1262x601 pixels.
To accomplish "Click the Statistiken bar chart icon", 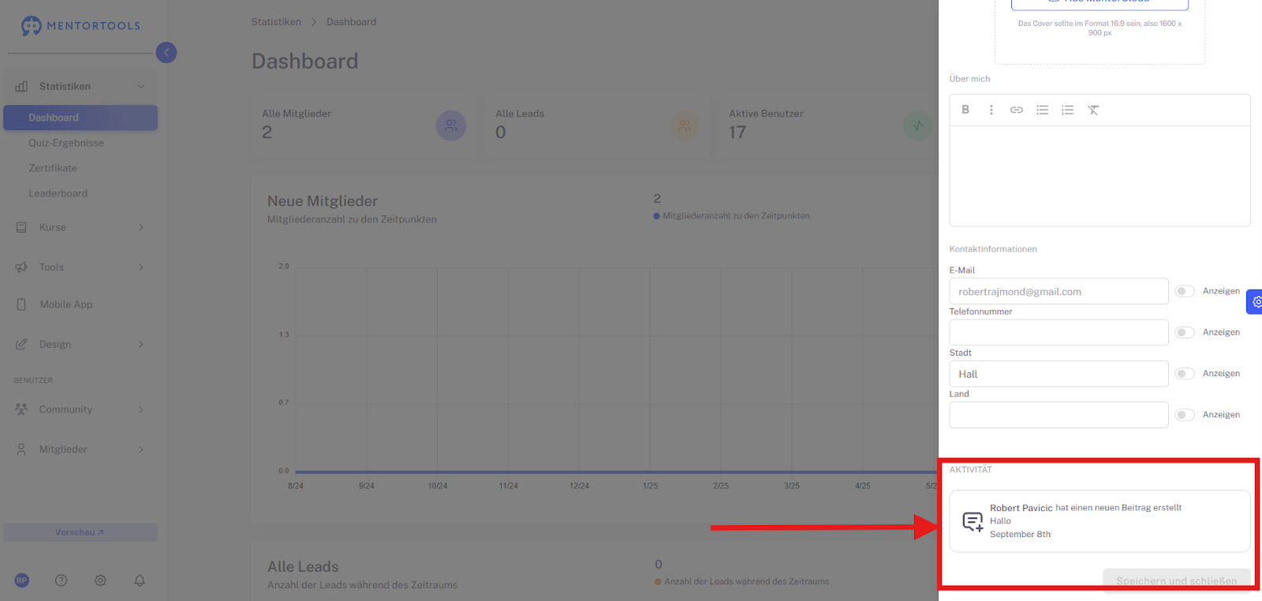I will click(21, 87).
